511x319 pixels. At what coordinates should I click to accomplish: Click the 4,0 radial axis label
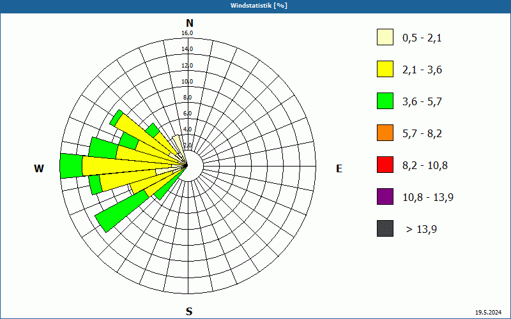coord(187,130)
